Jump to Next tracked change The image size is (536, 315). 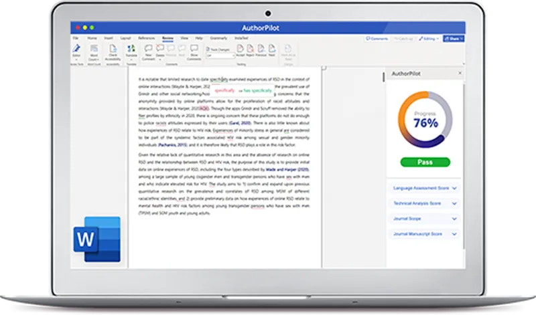click(x=272, y=50)
